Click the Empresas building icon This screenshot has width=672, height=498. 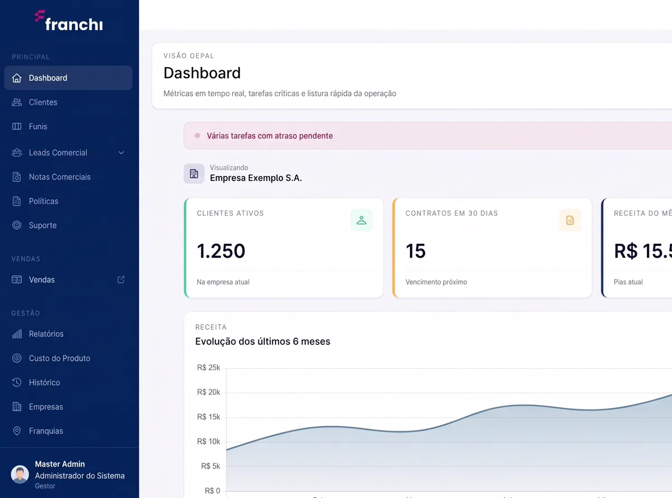(17, 407)
